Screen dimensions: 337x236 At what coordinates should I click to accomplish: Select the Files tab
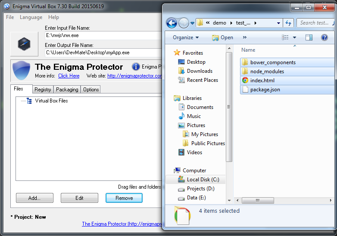pos(21,89)
